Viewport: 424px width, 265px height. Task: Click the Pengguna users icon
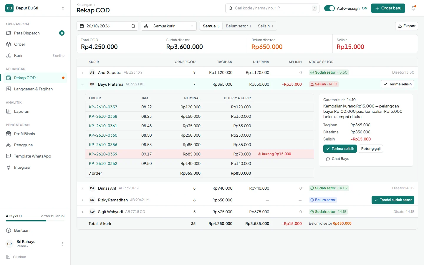pyautogui.click(x=9, y=145)
